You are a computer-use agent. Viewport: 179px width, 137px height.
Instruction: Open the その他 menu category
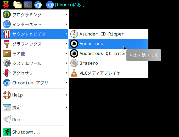(x=35, y=53)
